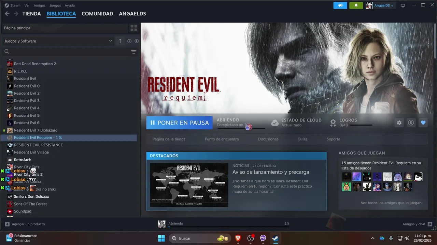Show hidden system tray icons
437x245 pixels.
click(x=372, y=238)
